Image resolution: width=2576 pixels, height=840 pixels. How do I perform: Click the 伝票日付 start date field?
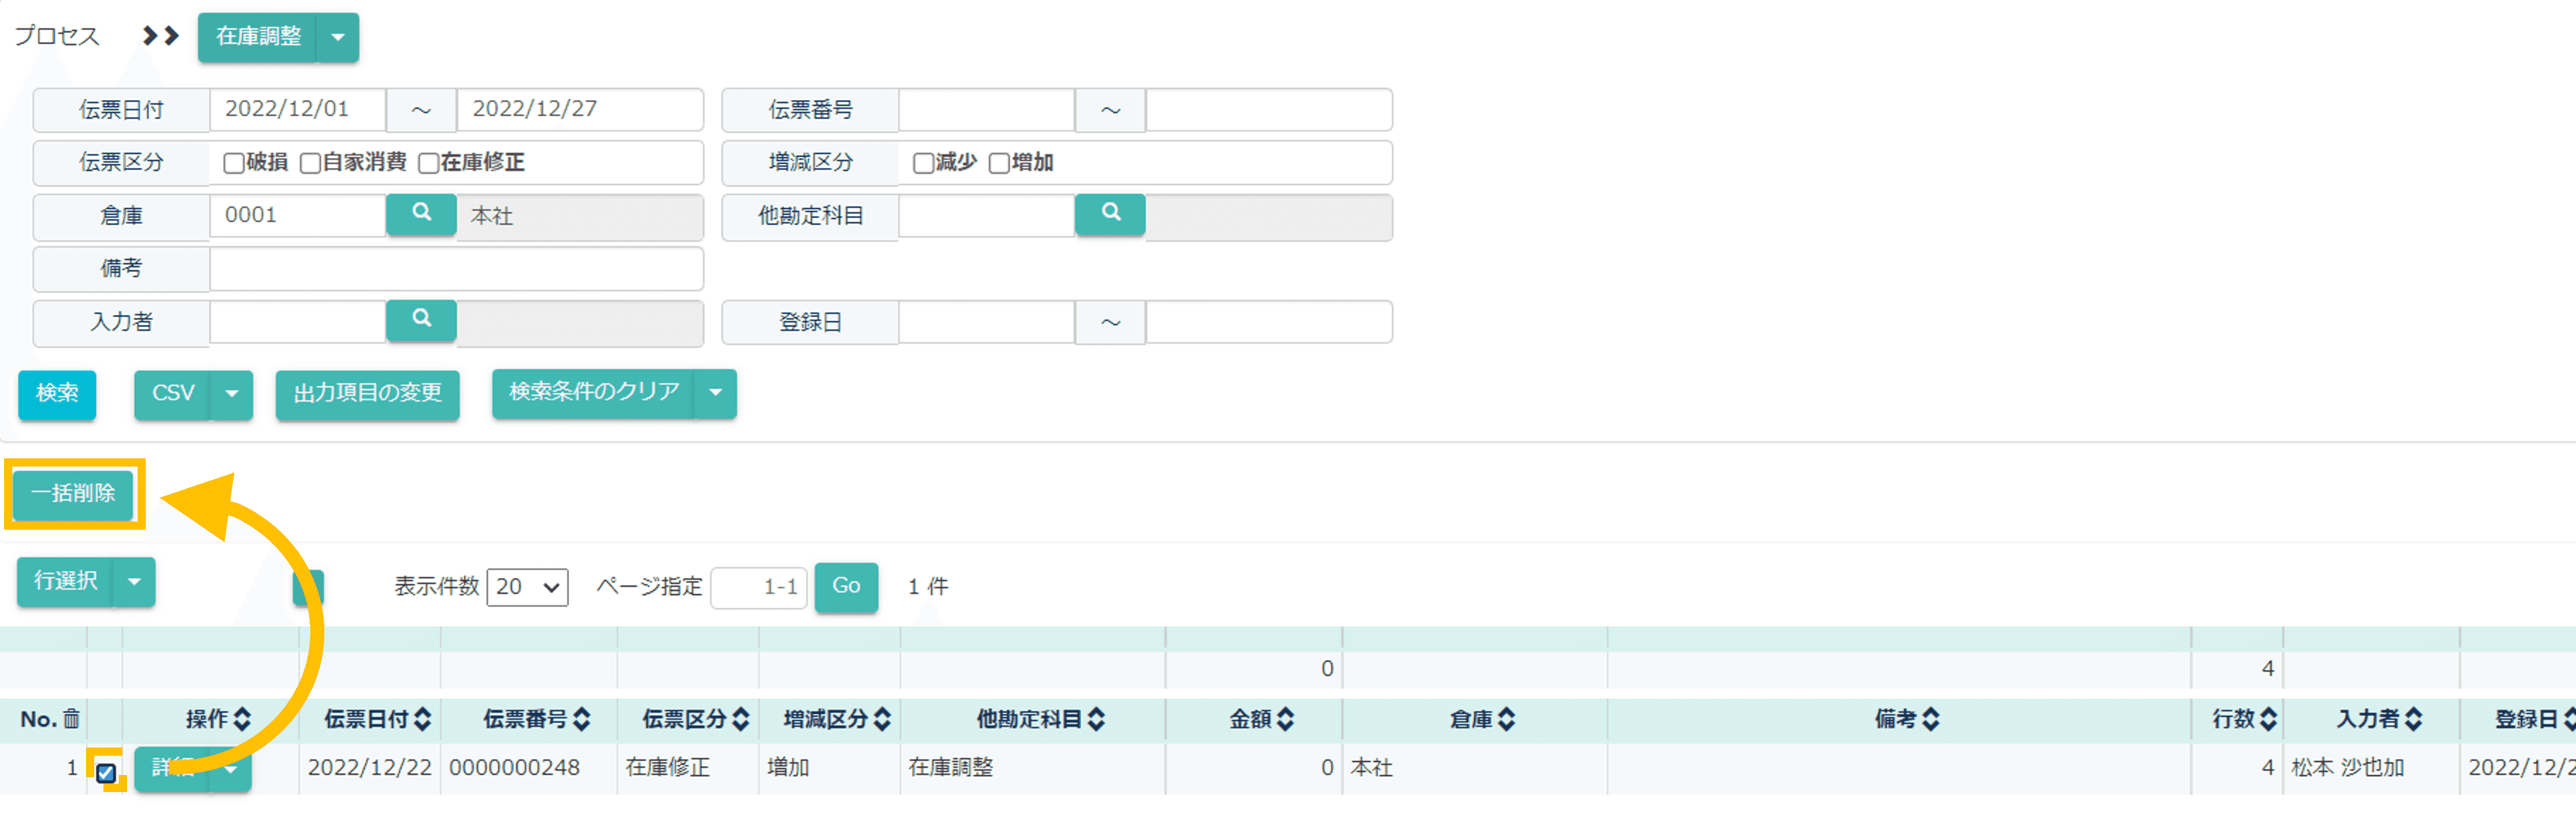tap(297, 109)
